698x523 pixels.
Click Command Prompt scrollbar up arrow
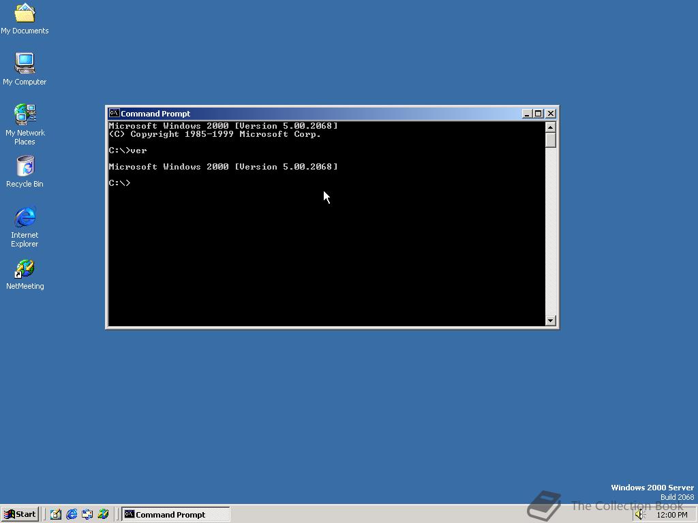[551, 127]
